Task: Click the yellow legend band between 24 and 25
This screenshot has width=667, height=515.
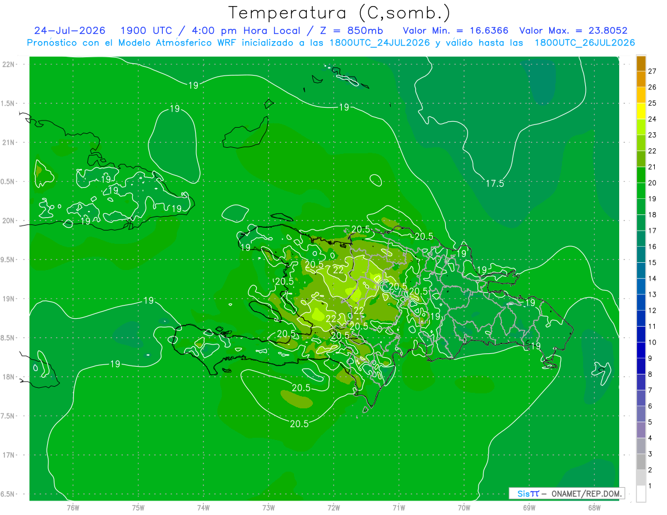Action: pos(641,111)
